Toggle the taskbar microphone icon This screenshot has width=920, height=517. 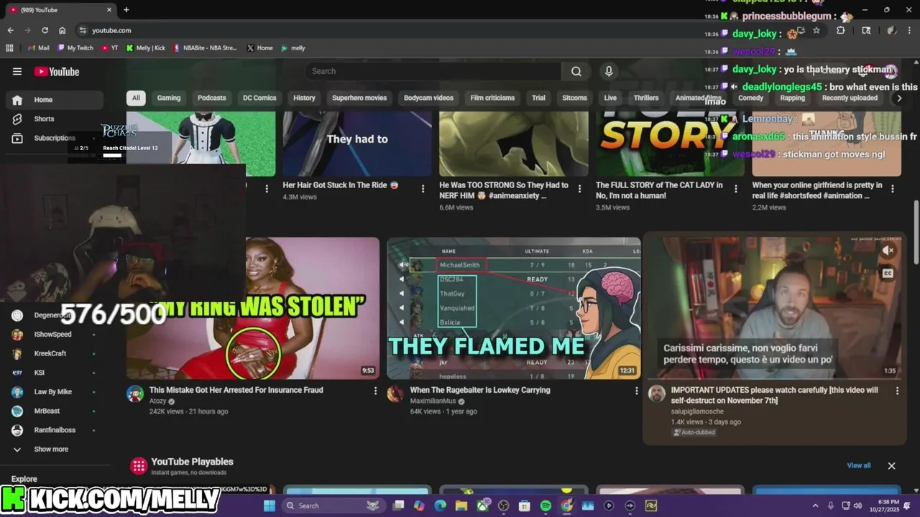tap(830, 506)
